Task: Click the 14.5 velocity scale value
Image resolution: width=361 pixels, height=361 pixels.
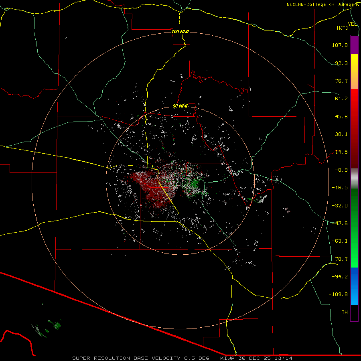Action: pos(341,152)
